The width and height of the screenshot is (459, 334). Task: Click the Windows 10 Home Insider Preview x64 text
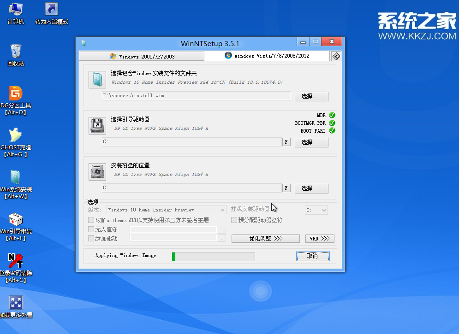(197, 82)
